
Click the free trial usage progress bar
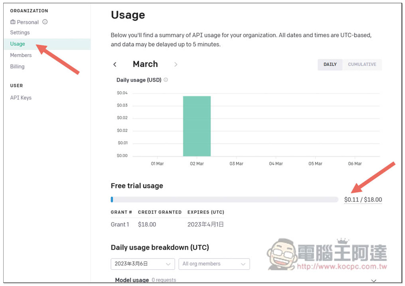224,199
